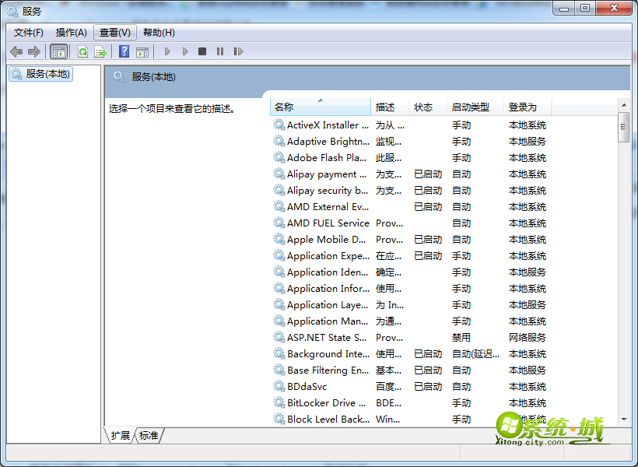The height and width of the screenshot is (467, 638).
Task: Click the pause service icon
Action: (x=219, y=51)
